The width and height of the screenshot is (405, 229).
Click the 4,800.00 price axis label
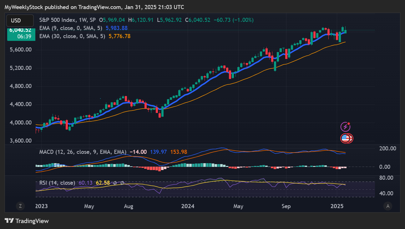coord(20,86)
